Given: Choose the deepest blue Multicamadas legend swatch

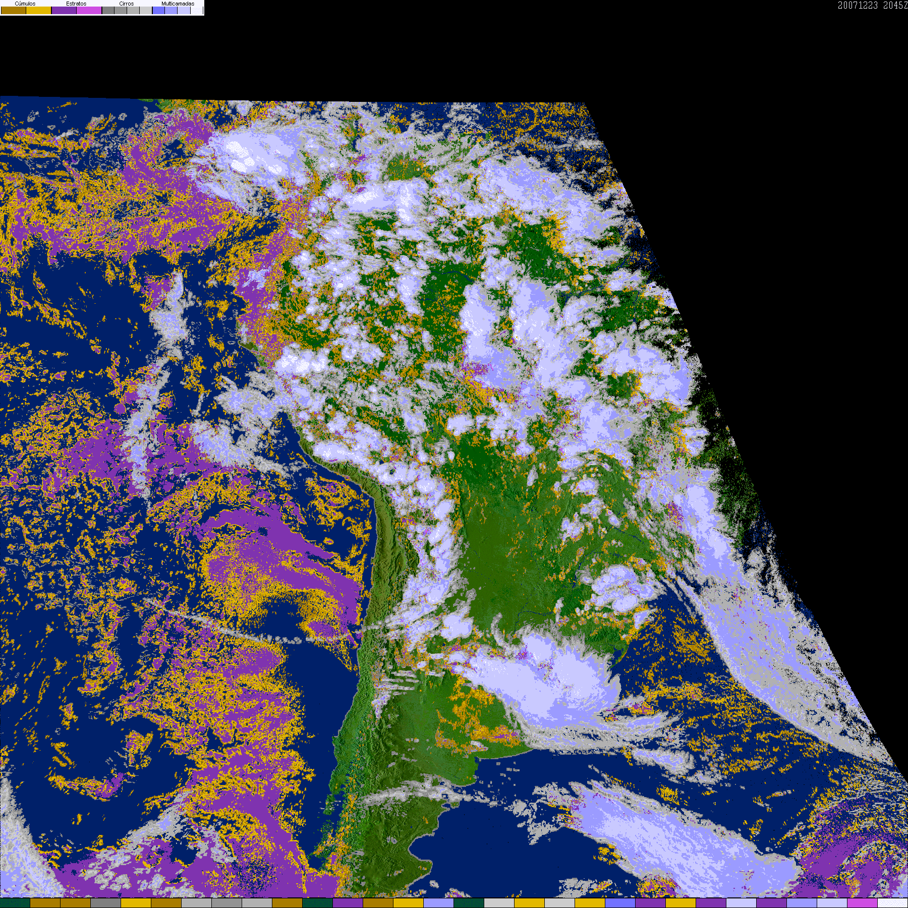Looking at the screenshot, I should pyautogui.click(x=158, y=10).
